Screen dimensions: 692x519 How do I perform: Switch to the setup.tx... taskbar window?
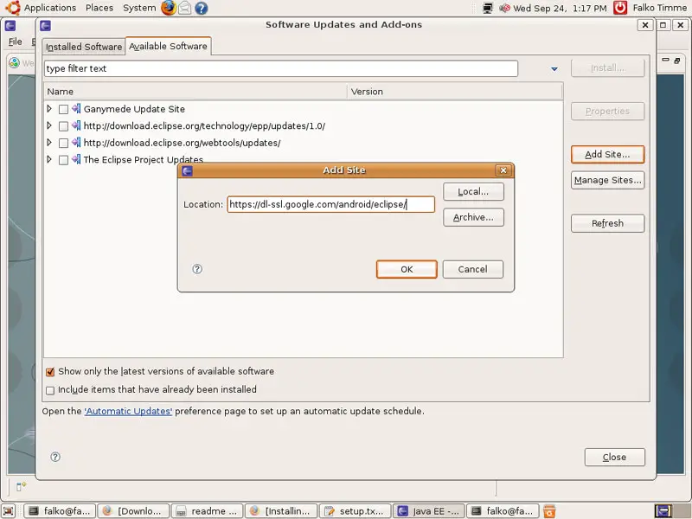pyautogui.click(x=355, y=511)
